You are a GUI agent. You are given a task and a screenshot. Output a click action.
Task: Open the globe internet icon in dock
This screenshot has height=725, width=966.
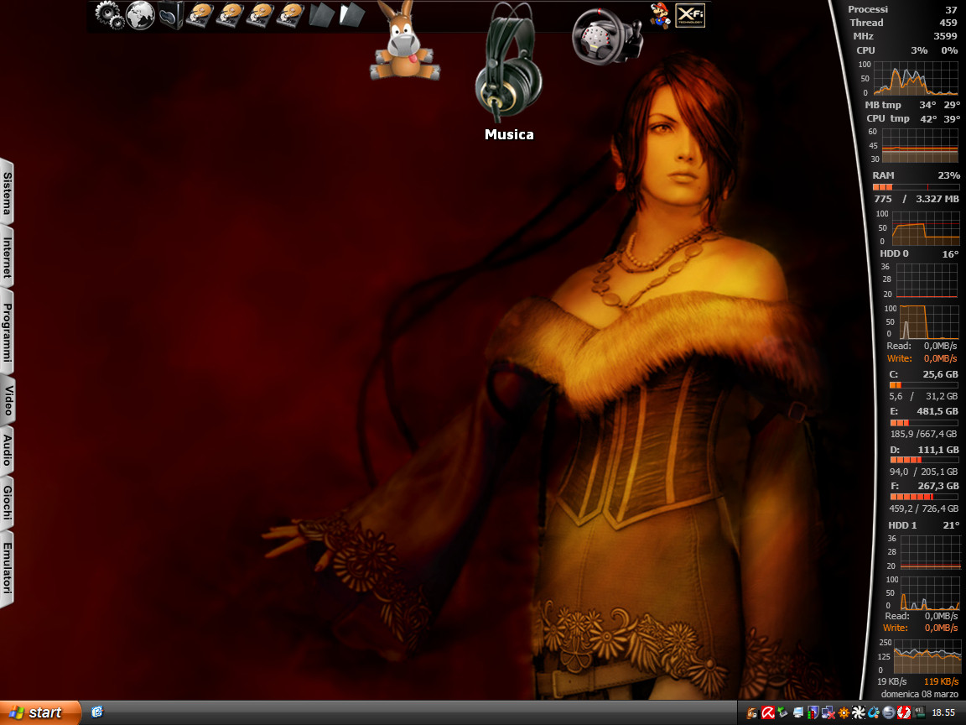point(140,15)
